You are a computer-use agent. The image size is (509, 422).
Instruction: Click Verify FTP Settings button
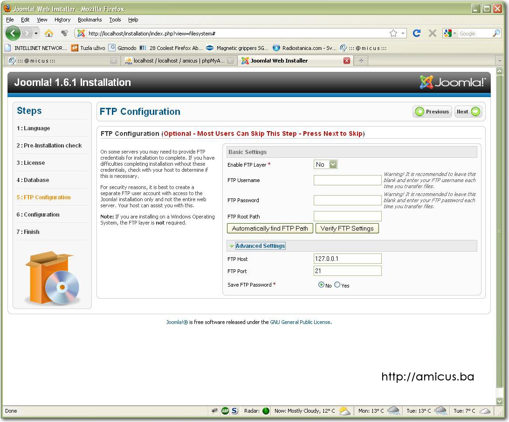point(347,228)
